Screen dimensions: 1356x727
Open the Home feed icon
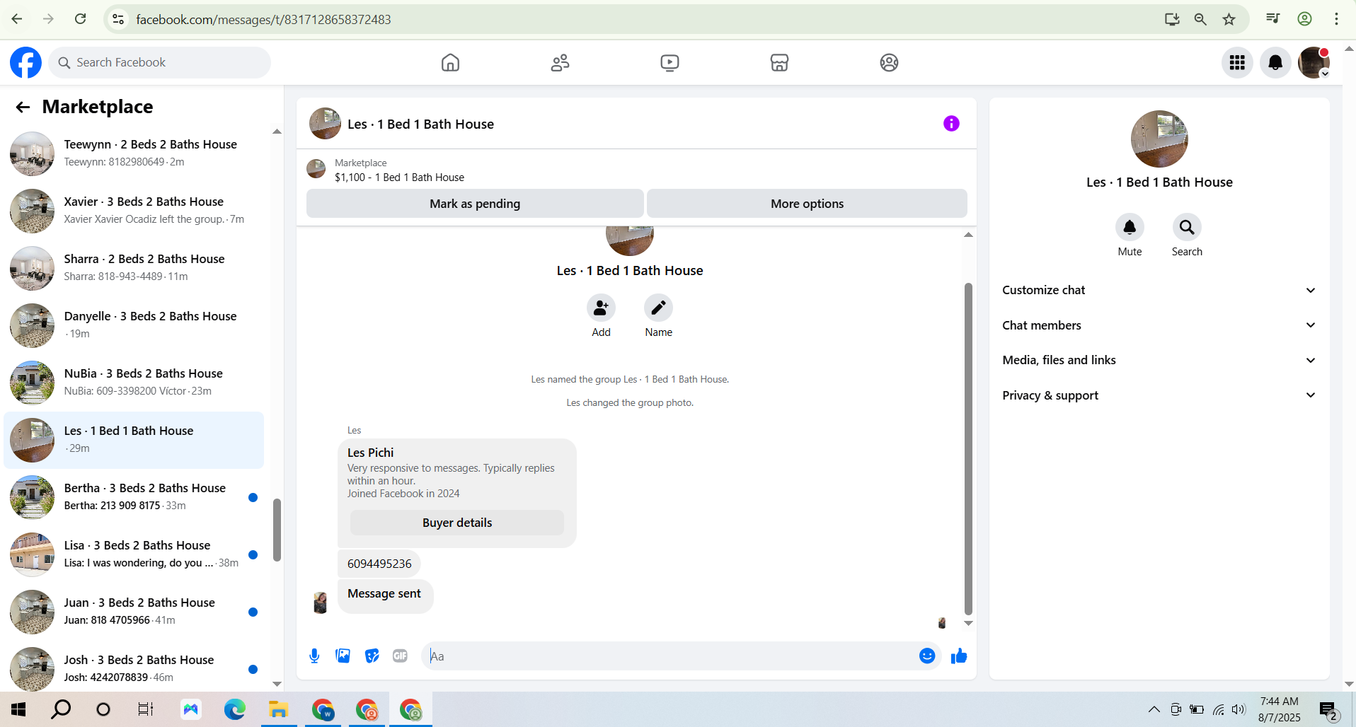[x=450, y=63]
